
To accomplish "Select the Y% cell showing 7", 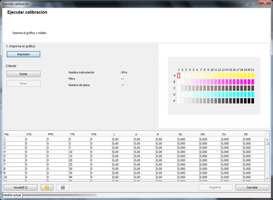I will click(x=79, y=148).
